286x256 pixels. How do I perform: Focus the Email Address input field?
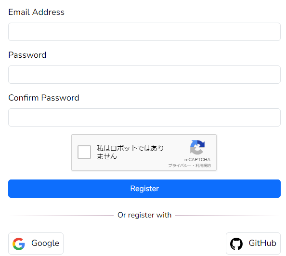click(144, 32)
